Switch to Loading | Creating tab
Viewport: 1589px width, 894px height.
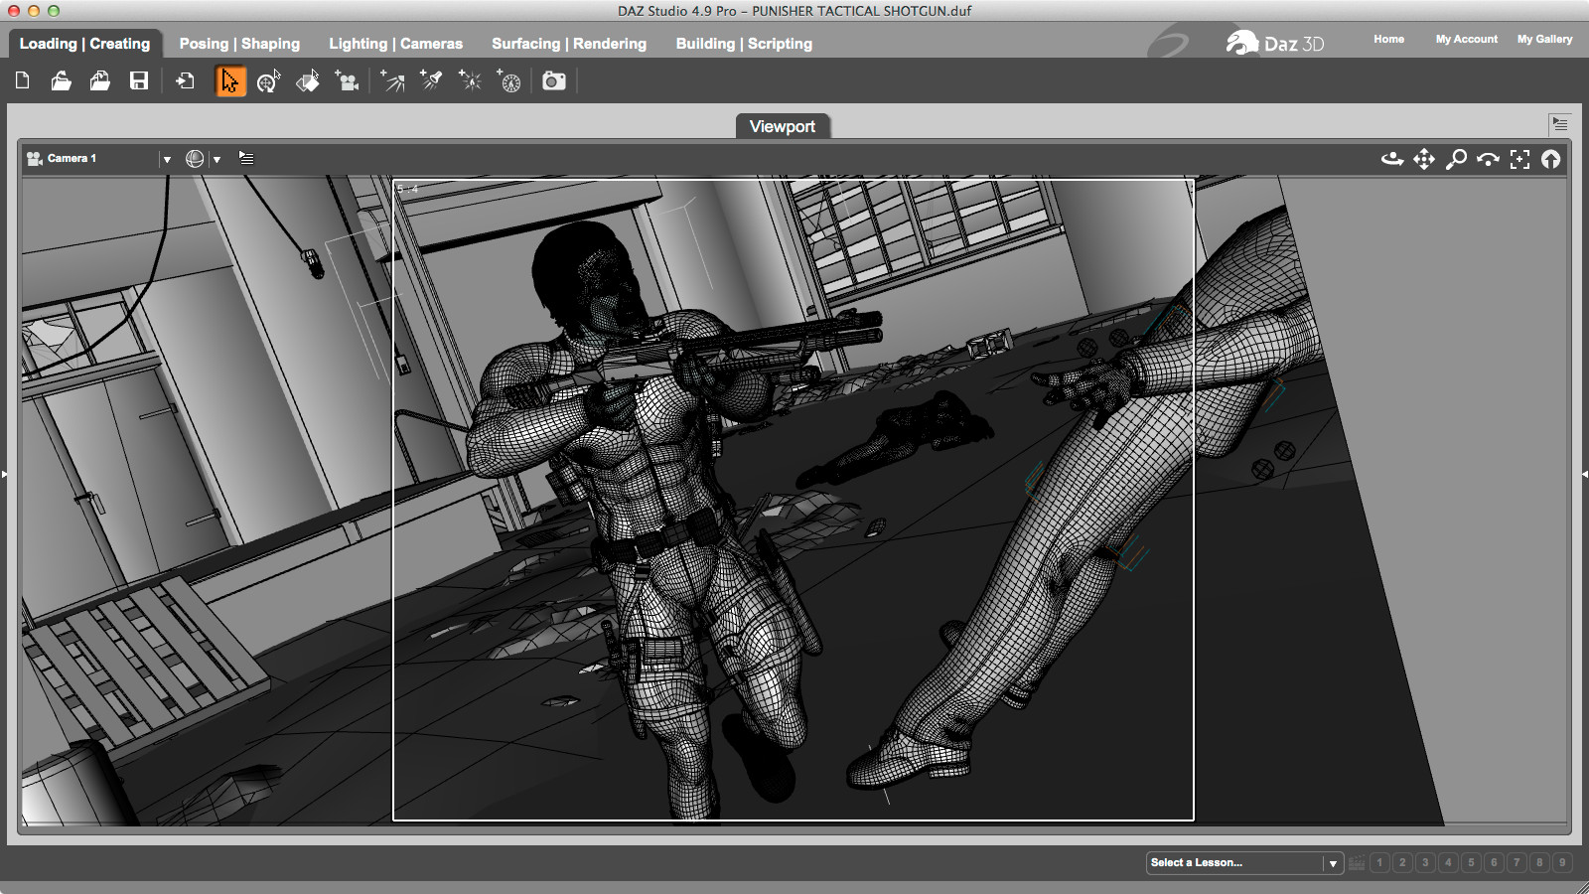84,44
